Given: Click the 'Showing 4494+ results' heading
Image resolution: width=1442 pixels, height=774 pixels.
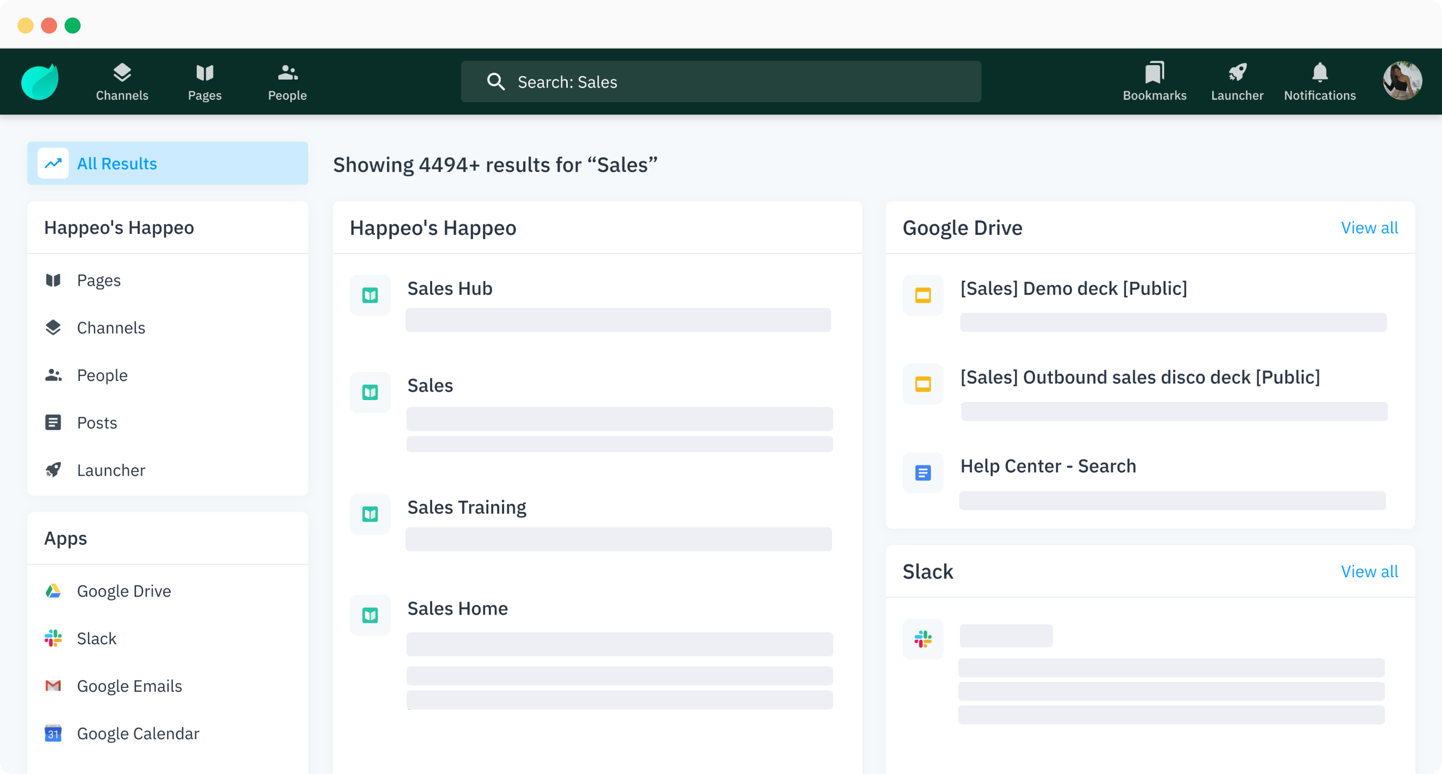Looking at the screenshot, I should coord(495,165).
